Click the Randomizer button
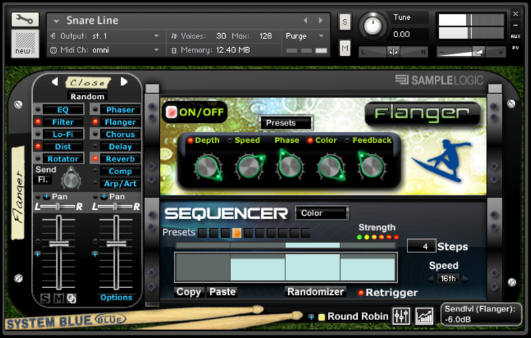531x338 pixels. pyautogui.click(x=315, y=292)
